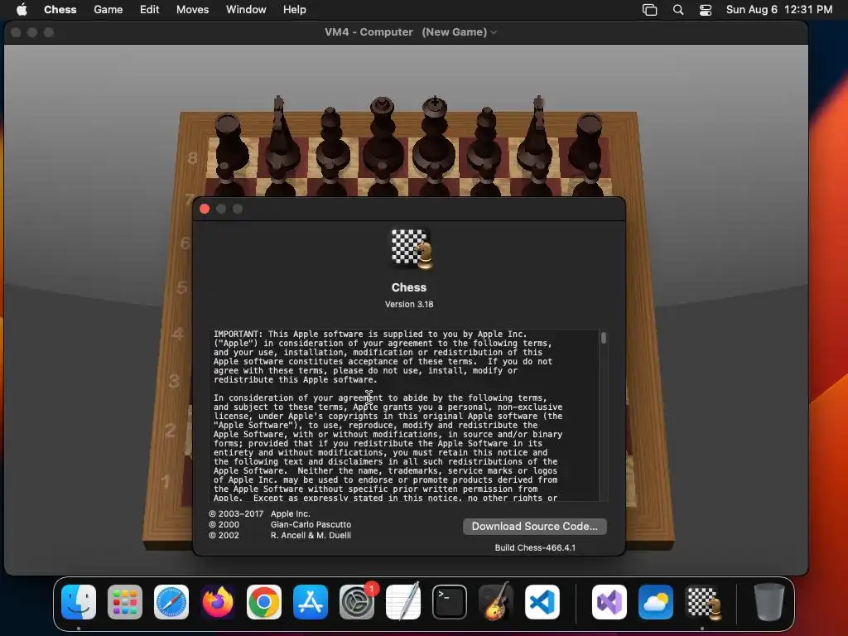Open System Settings from the Dock
The width and height of the screenshot is (848, 636).
click(357, 601)
